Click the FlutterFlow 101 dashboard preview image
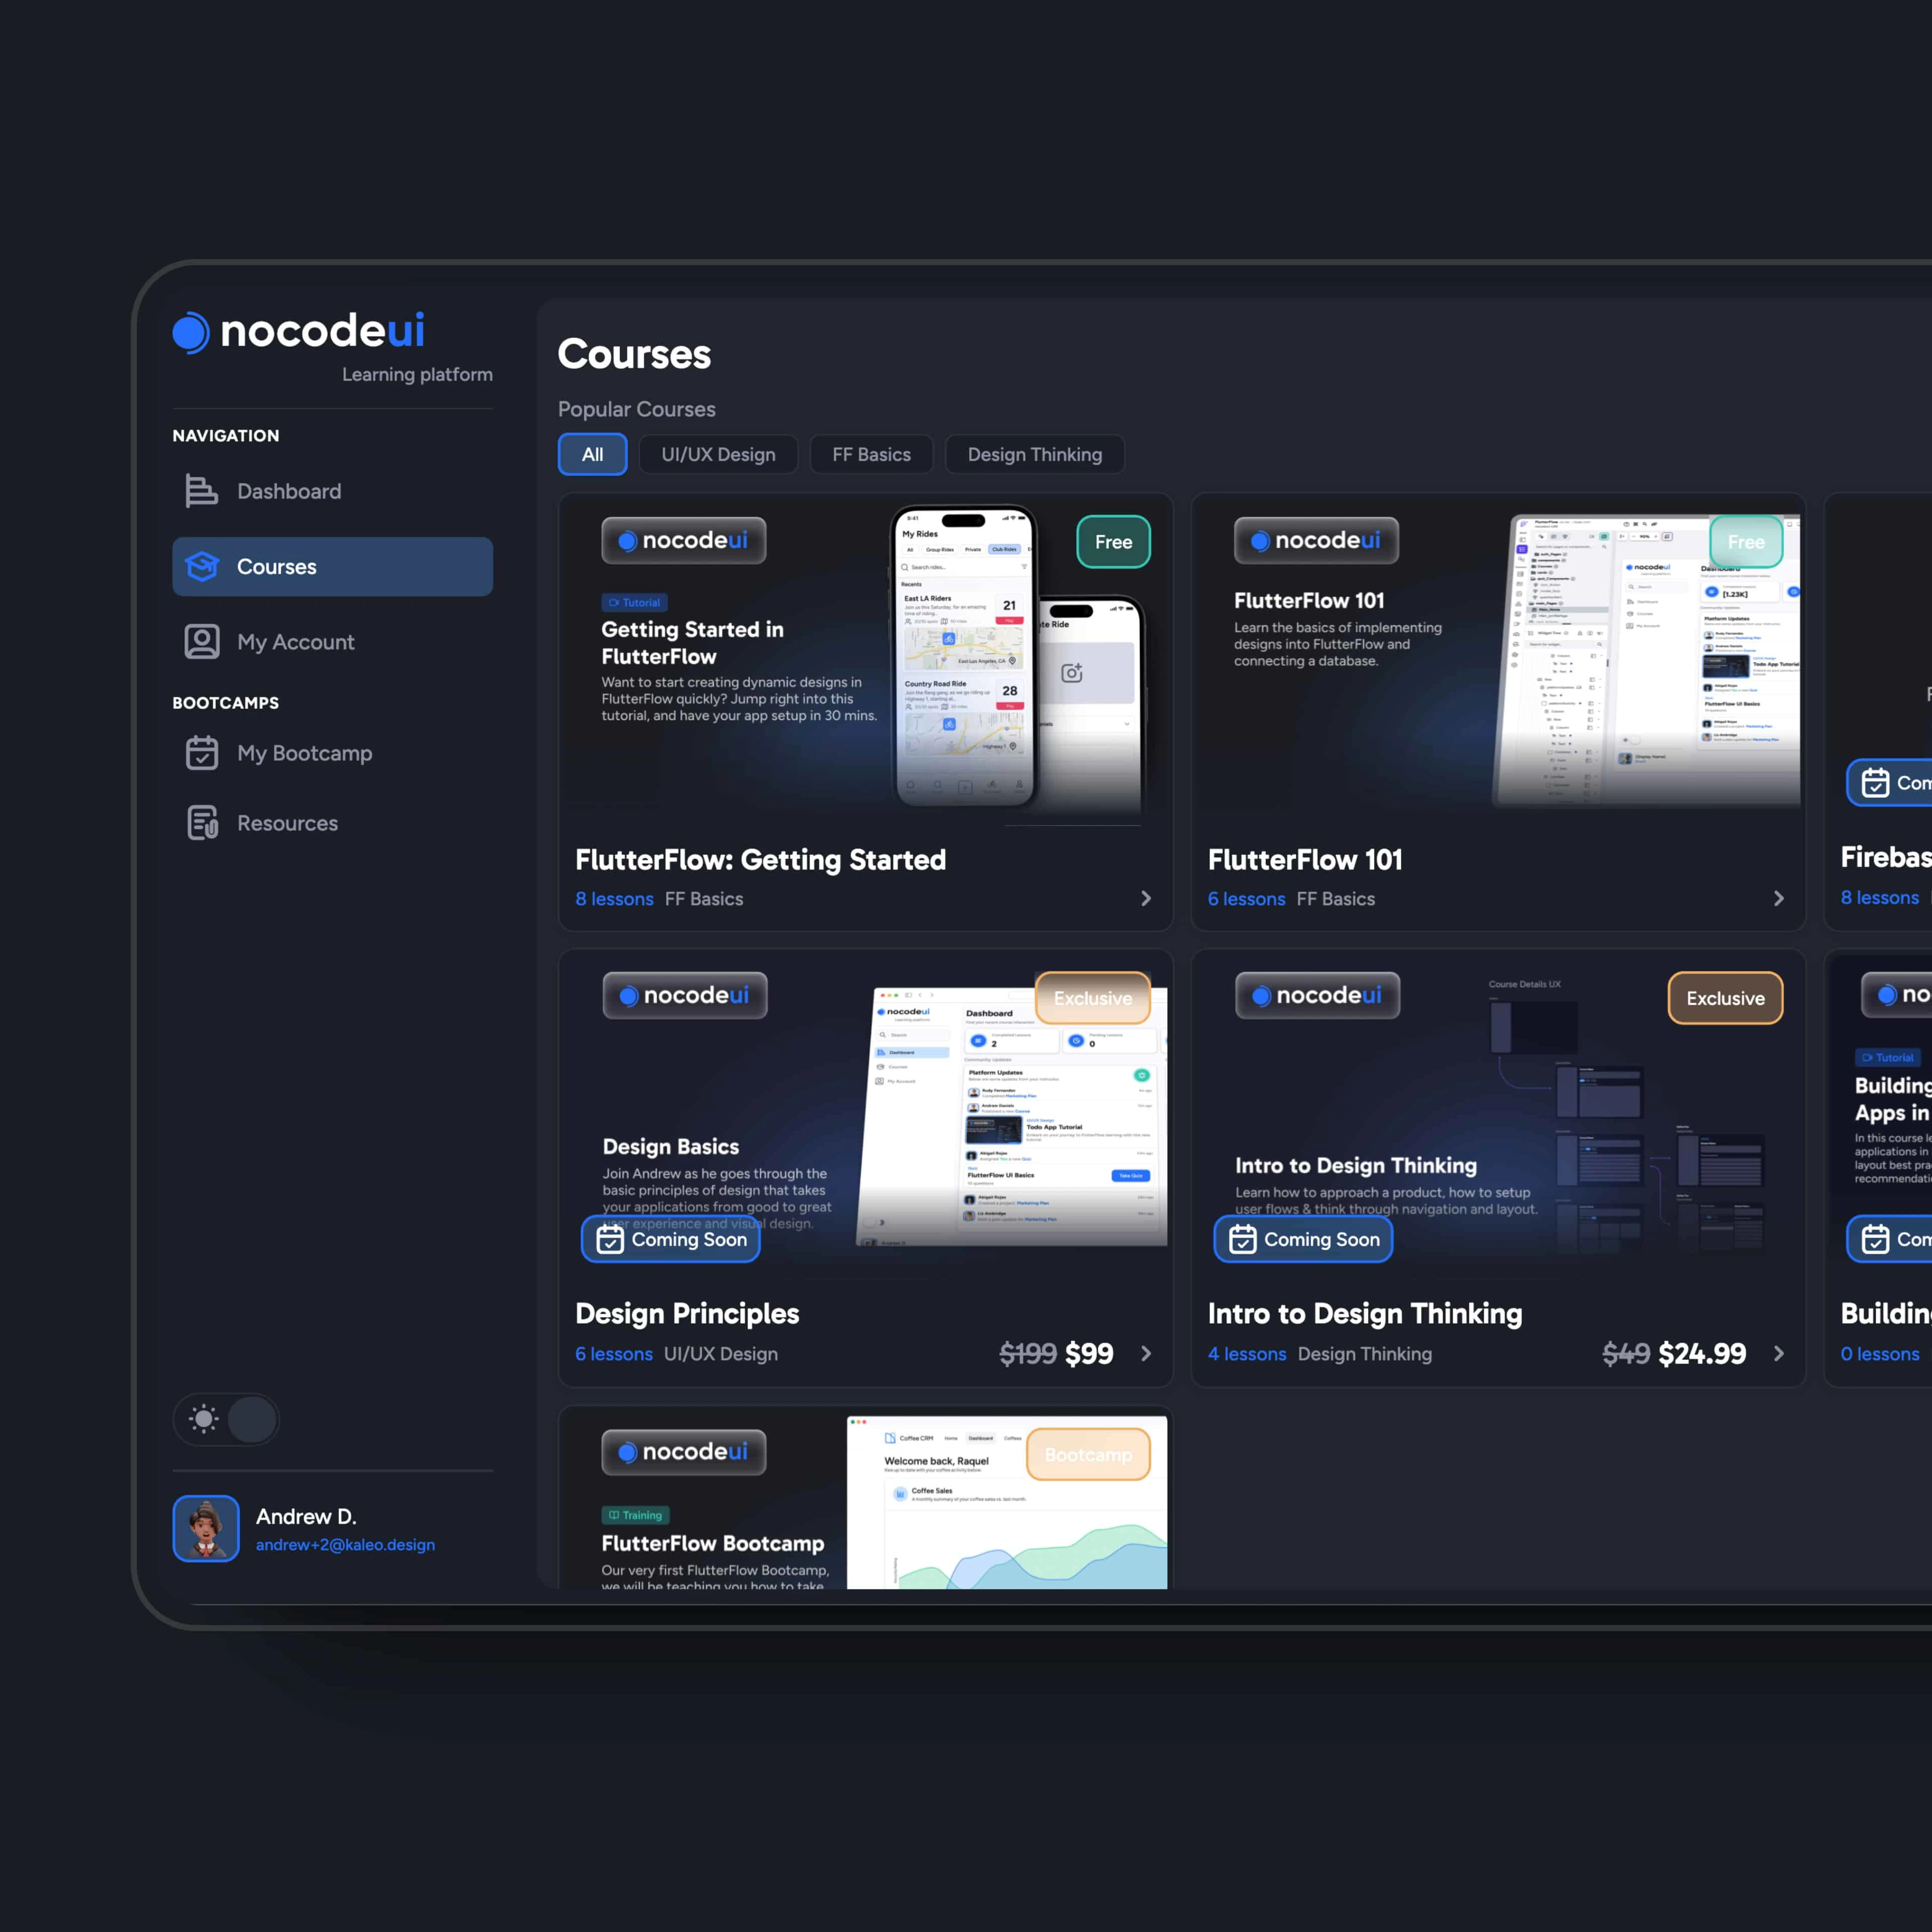The height and width of the screenshot is (1932, 1932). click(x=1646, y=660)
